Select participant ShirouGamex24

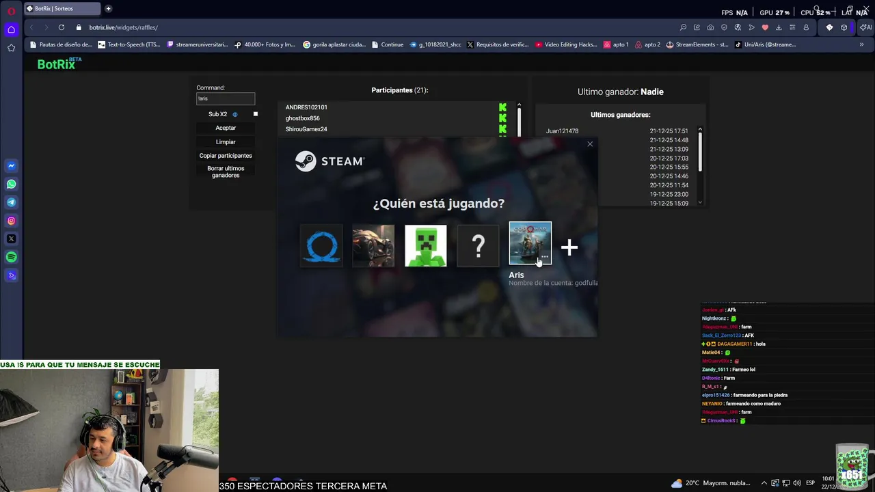point(306,129)
